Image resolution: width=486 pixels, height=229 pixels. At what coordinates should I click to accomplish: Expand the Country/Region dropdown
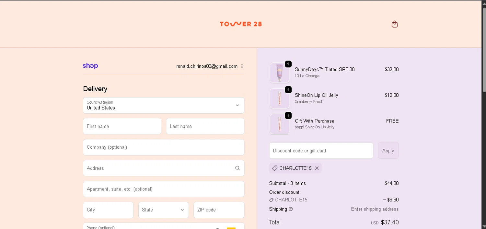pyautogui.click(x=164, y=105)
